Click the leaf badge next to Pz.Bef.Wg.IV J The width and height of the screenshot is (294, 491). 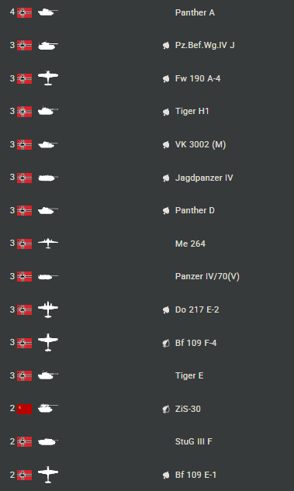[166, 46]
